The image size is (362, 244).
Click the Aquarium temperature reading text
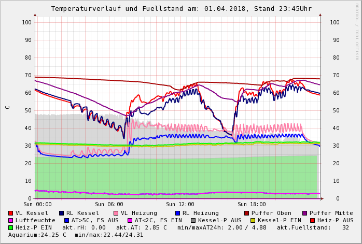37,235
